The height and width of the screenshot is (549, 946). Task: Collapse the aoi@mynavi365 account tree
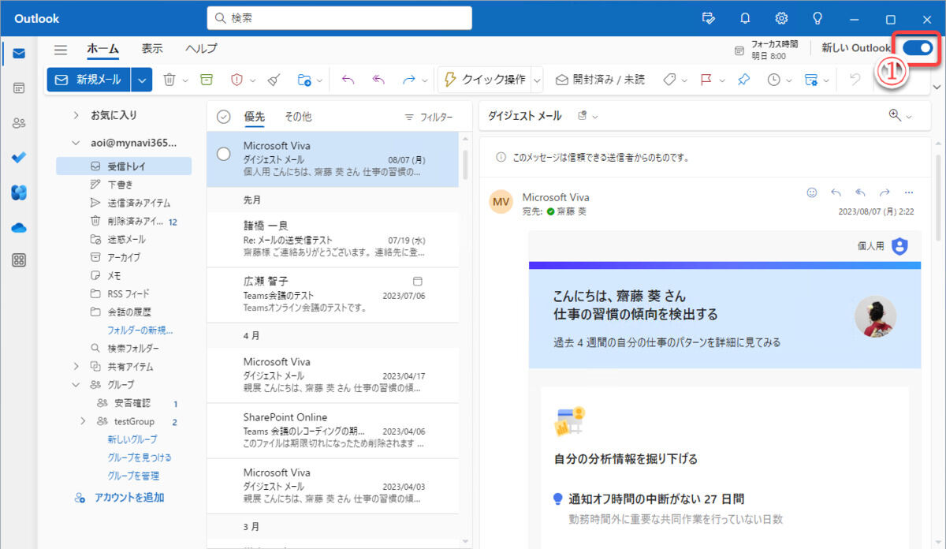pos(76,143)
